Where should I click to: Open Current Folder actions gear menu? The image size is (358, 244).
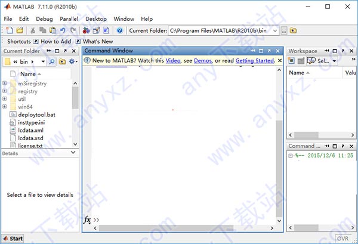point(73,61)
